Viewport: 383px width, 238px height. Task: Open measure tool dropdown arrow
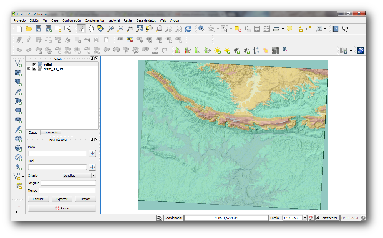click(x=283, y=29)
